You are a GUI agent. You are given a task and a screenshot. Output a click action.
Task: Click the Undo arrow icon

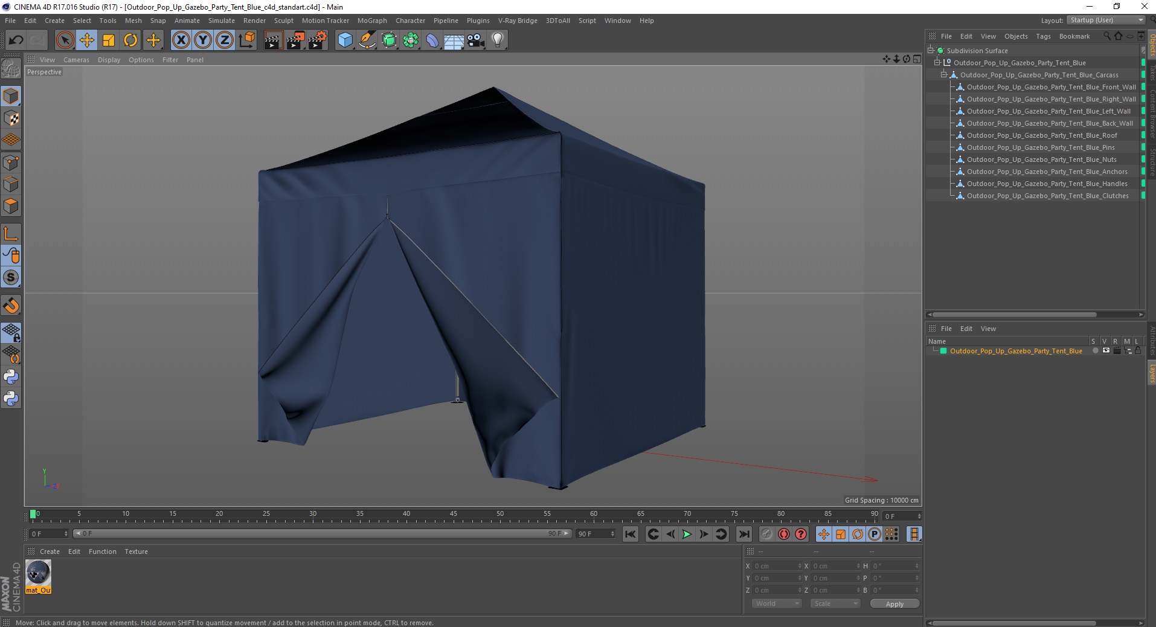click(x=16, y=40)
